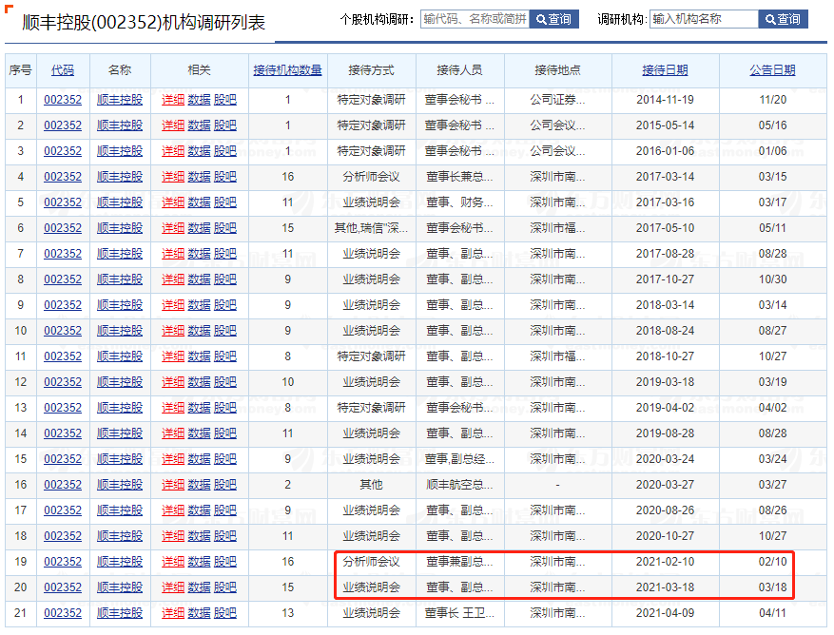Click code 002352 in row 21
This screenshot has width=834, height=635.
click(63, 613)
